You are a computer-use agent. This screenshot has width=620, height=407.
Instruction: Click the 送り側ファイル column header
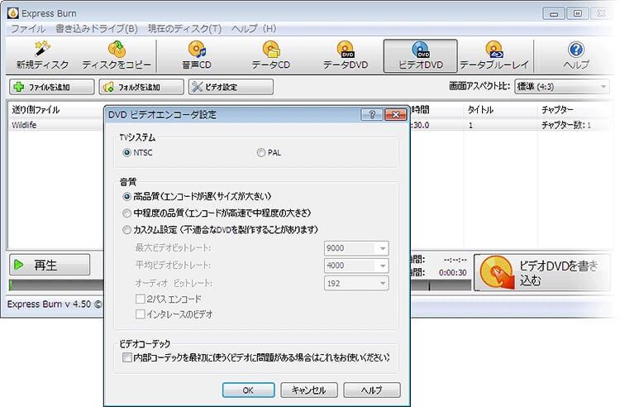(x=36, y=109)
